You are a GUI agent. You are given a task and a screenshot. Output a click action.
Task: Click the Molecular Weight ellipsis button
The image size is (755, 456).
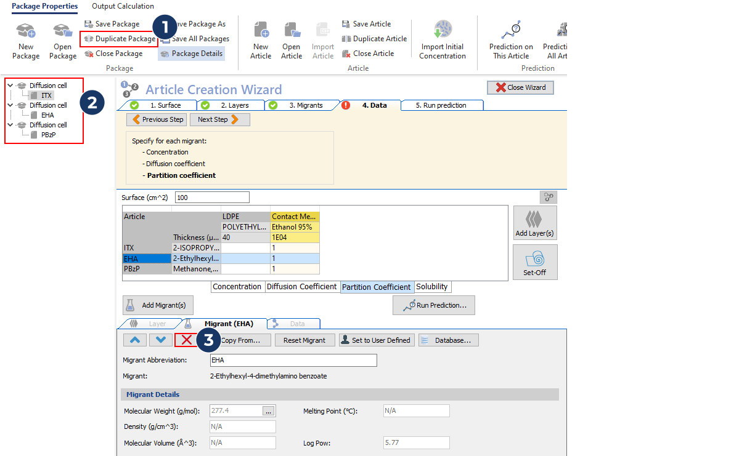pyautogui.click(x=268, y=411)
